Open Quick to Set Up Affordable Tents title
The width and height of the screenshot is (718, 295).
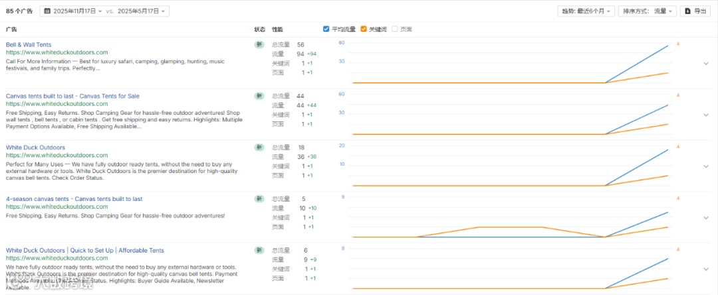coord(84,250)
